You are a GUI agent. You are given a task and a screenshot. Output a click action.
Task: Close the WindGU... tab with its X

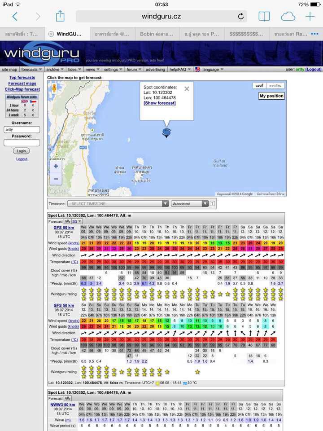(51, 34)
